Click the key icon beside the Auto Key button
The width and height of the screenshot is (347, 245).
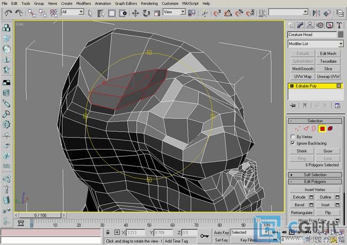[204, 236]
